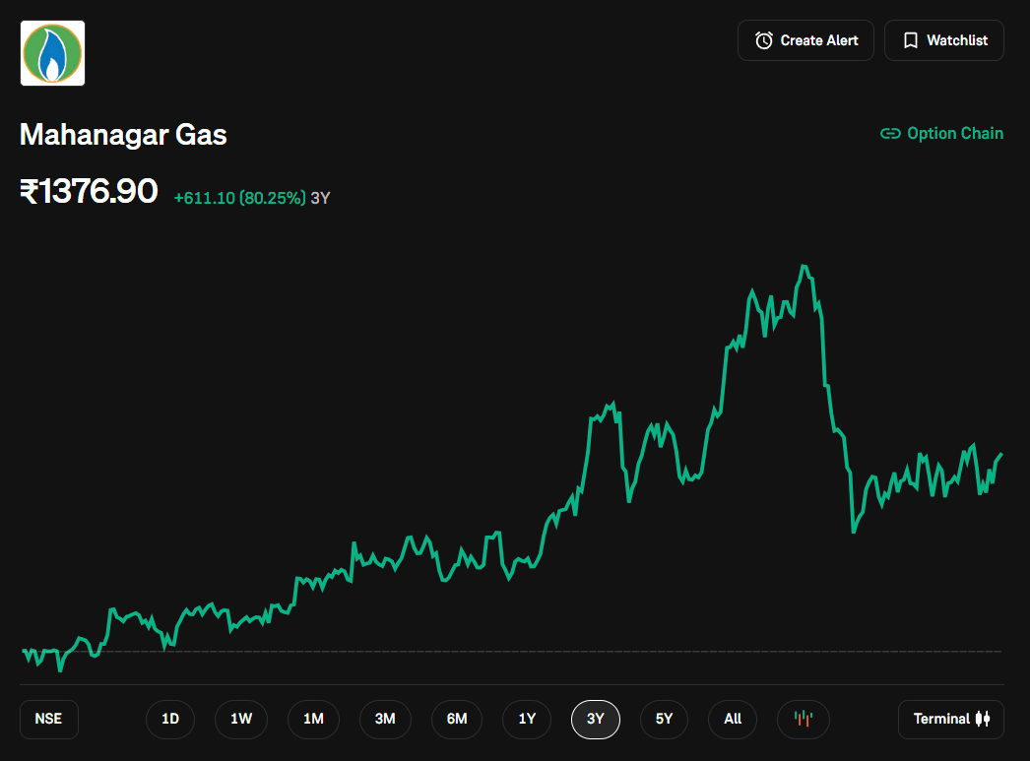Click the +611.10 (80.25%) change text

[239, 198]
